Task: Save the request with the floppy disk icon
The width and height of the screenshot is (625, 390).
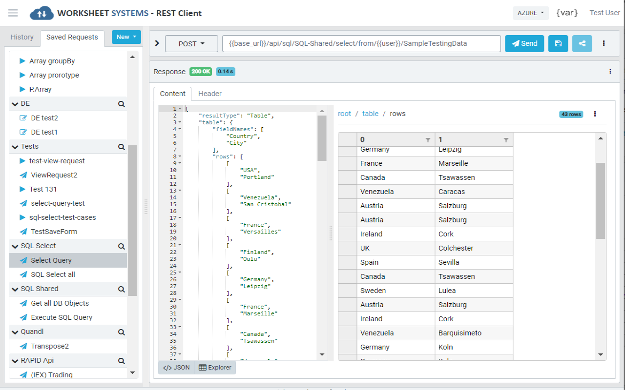Action: tap(558, 43)
